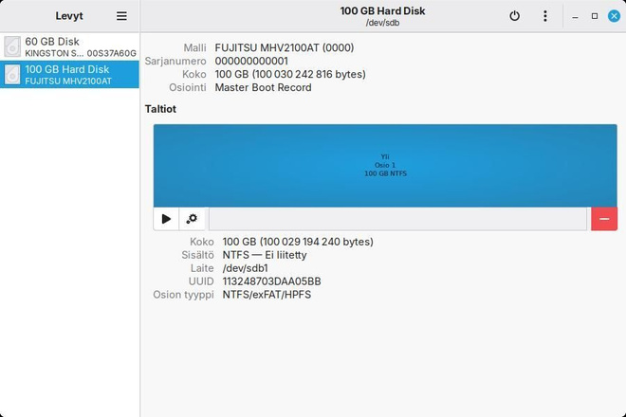The image size is (626, 417).
Task: Click the 60 GB Disk drive icon
Action: point(12,46)
